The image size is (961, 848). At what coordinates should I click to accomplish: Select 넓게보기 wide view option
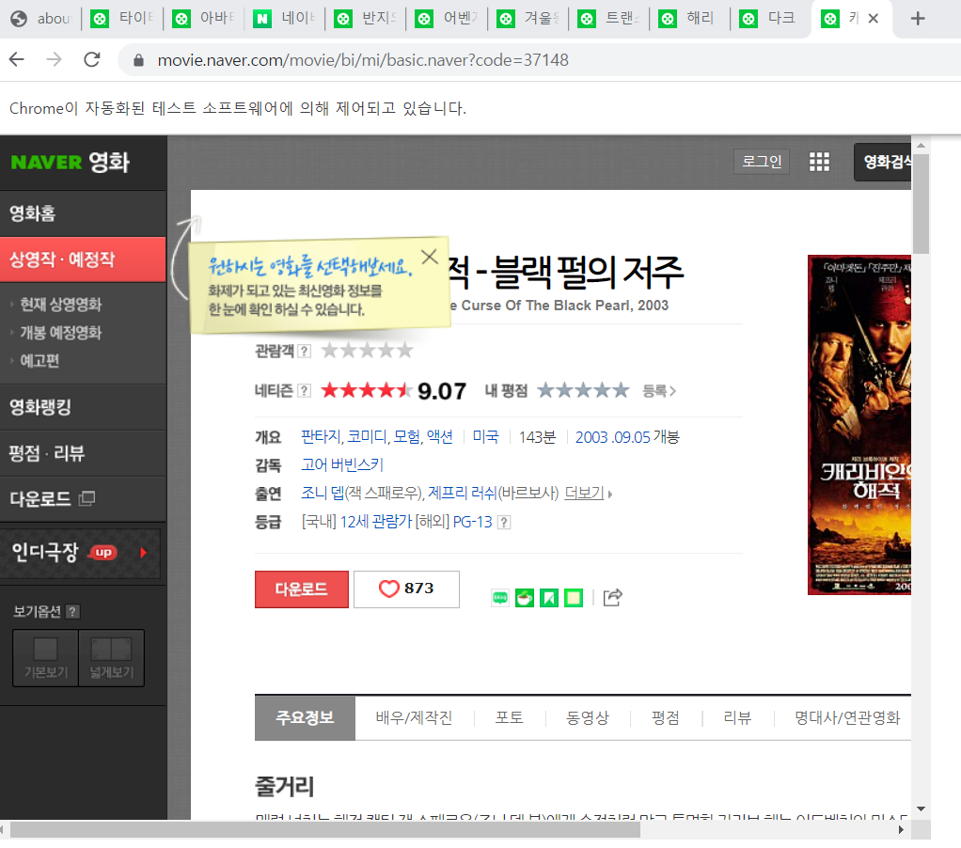[112, 658]
